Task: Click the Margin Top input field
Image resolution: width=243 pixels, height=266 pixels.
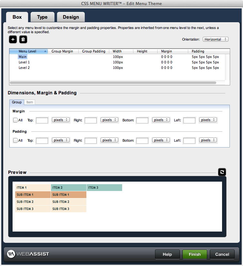Action: coord(42,120)
